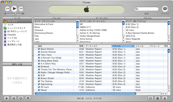Click 980 曲 library status text
The width and height of the screenshot is (173, 102).
tap(89, 98)
